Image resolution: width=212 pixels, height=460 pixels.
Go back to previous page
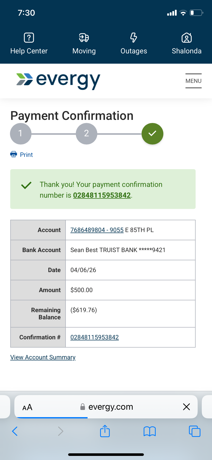pyautogui.click(x=15, y=431)
